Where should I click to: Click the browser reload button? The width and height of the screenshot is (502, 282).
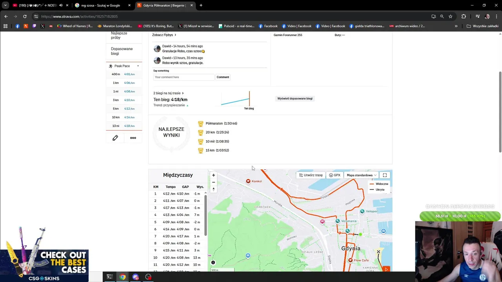click(x=25, y=16)
